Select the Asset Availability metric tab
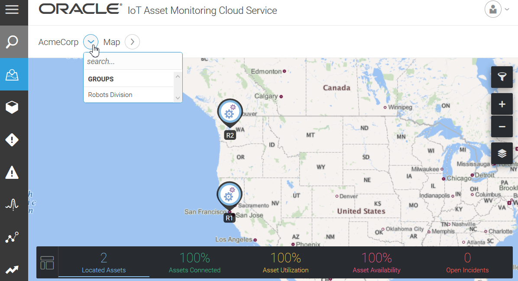The height and width of the screenshot is (281, 518). click(377, 262)
